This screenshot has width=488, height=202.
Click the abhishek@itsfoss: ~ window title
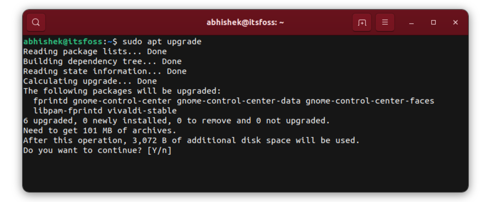pos(245,23)
